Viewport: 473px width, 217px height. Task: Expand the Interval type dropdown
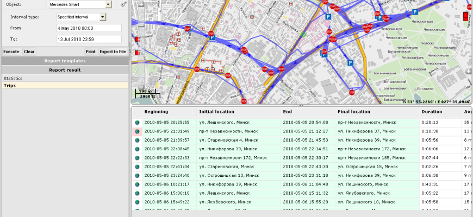click(x=103, y=17)
